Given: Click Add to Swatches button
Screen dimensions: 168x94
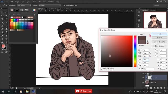Looking at the screenshot, I should pos(159,42).
